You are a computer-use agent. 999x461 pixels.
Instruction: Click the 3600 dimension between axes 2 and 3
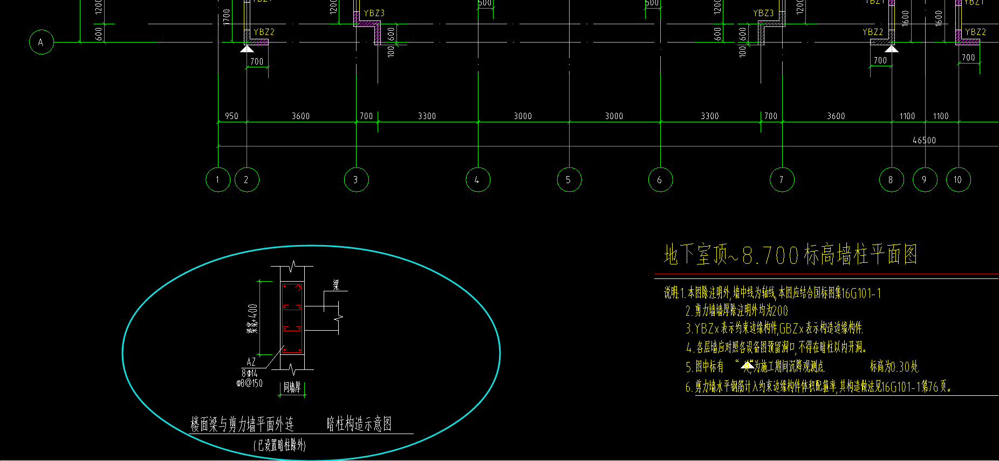300,116
